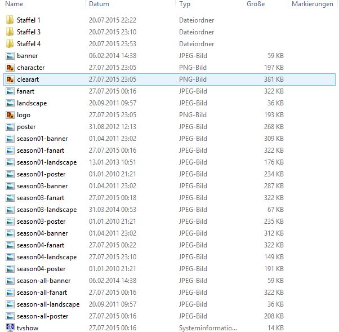The image size is (339, 332).
Task: Click the '309 KB' size of season01-banner
Action: pyautogui.click(x=274, y=139)
